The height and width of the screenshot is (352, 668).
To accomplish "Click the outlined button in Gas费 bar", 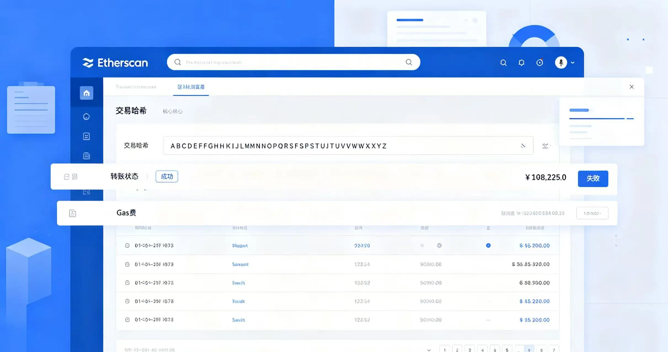I will point(592,213).
